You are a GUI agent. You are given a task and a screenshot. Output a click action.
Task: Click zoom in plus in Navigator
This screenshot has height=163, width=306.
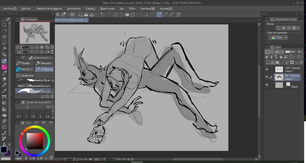click(37, 47)
